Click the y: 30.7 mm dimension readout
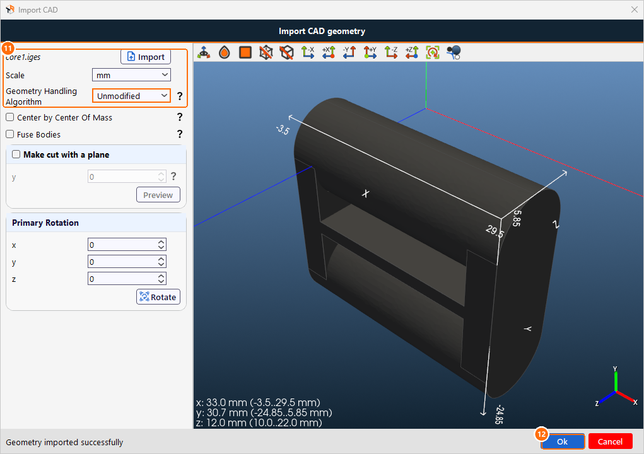The width and height of the screenshot is (644, 454). (x=264, y=412)
